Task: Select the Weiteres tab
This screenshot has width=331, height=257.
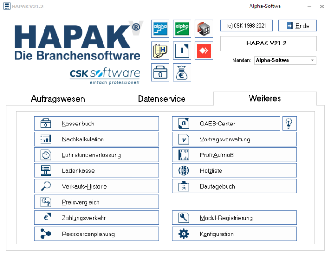Action: coord(265,98)
